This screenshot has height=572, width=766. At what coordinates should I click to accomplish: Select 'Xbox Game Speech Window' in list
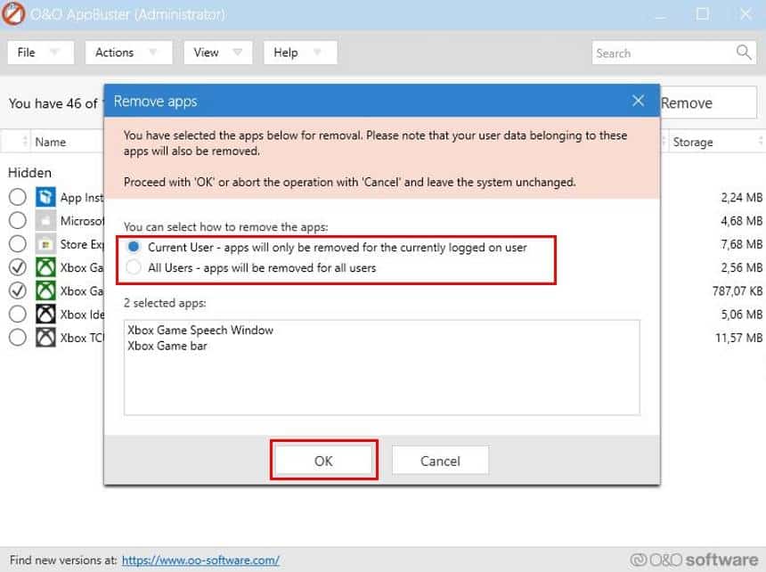point(200,331)
